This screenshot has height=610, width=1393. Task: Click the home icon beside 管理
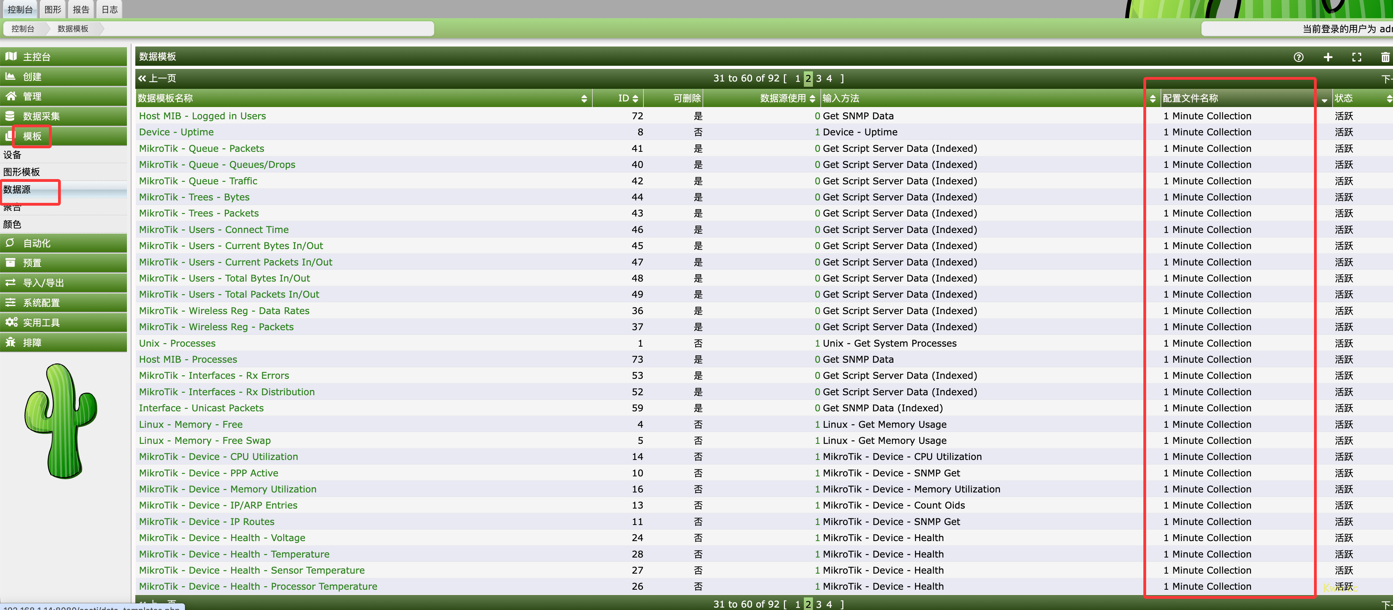pyautogui.click(x=10, y=96)
